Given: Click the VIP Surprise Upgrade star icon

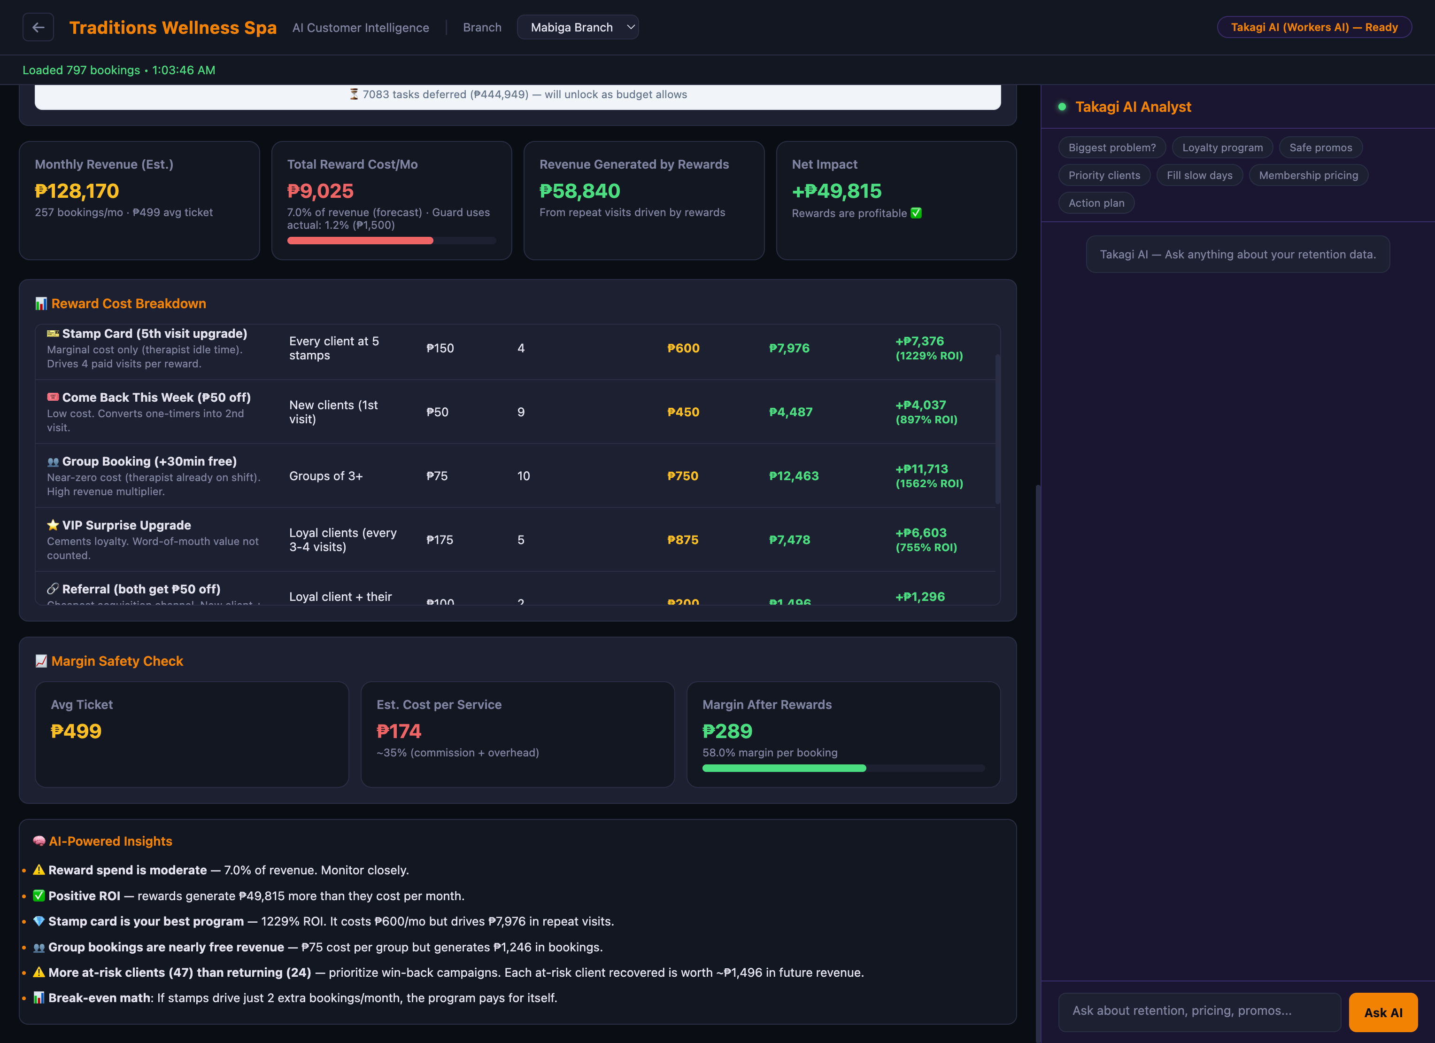Looking at the screenshot, I should [x=53, y=525].
